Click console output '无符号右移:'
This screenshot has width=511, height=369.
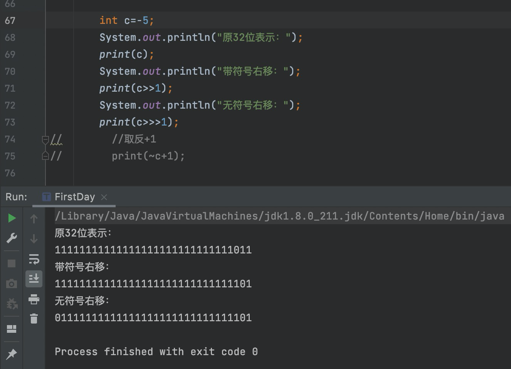[82, 300]
